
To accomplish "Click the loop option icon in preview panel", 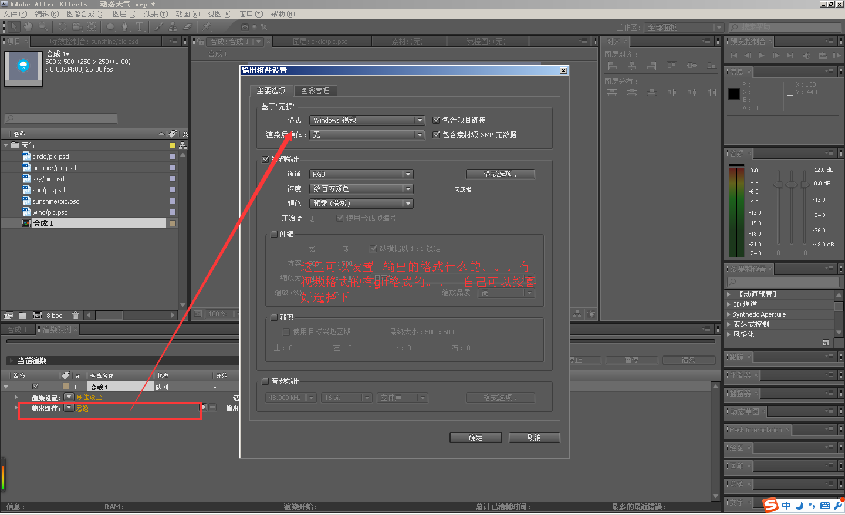I will point(822,56).
